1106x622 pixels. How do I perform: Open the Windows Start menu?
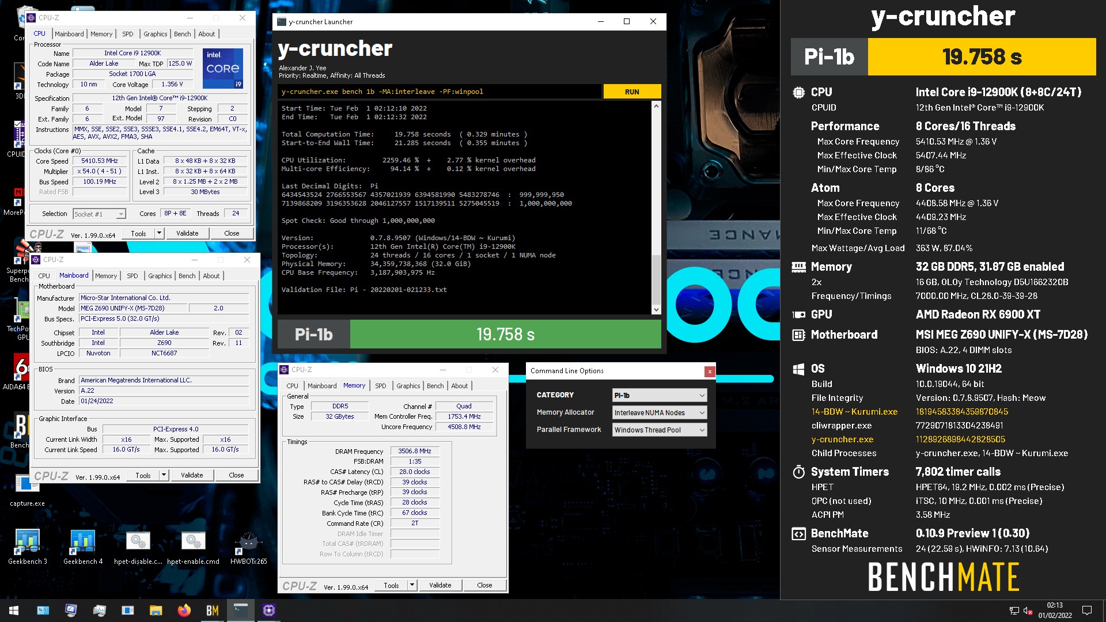click(x=14, y=610)
